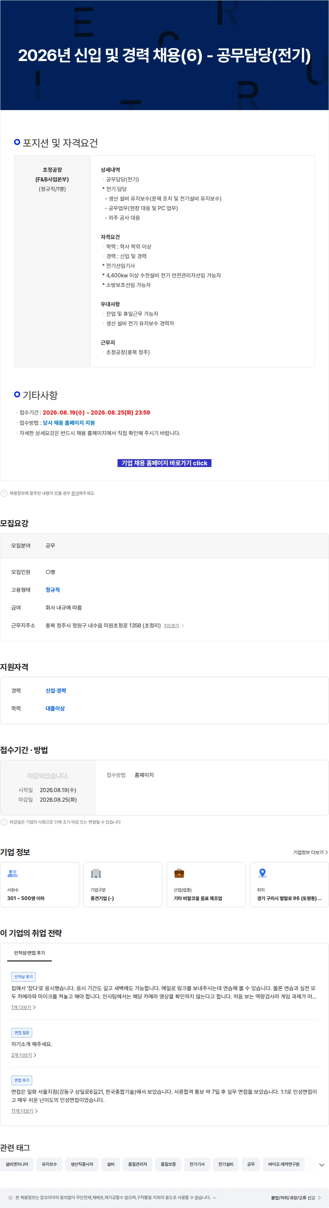This screenshot has height=1208, width=329.
Task: Click the address text 충북 청주시 청원구
Action: tap(103, 625)
